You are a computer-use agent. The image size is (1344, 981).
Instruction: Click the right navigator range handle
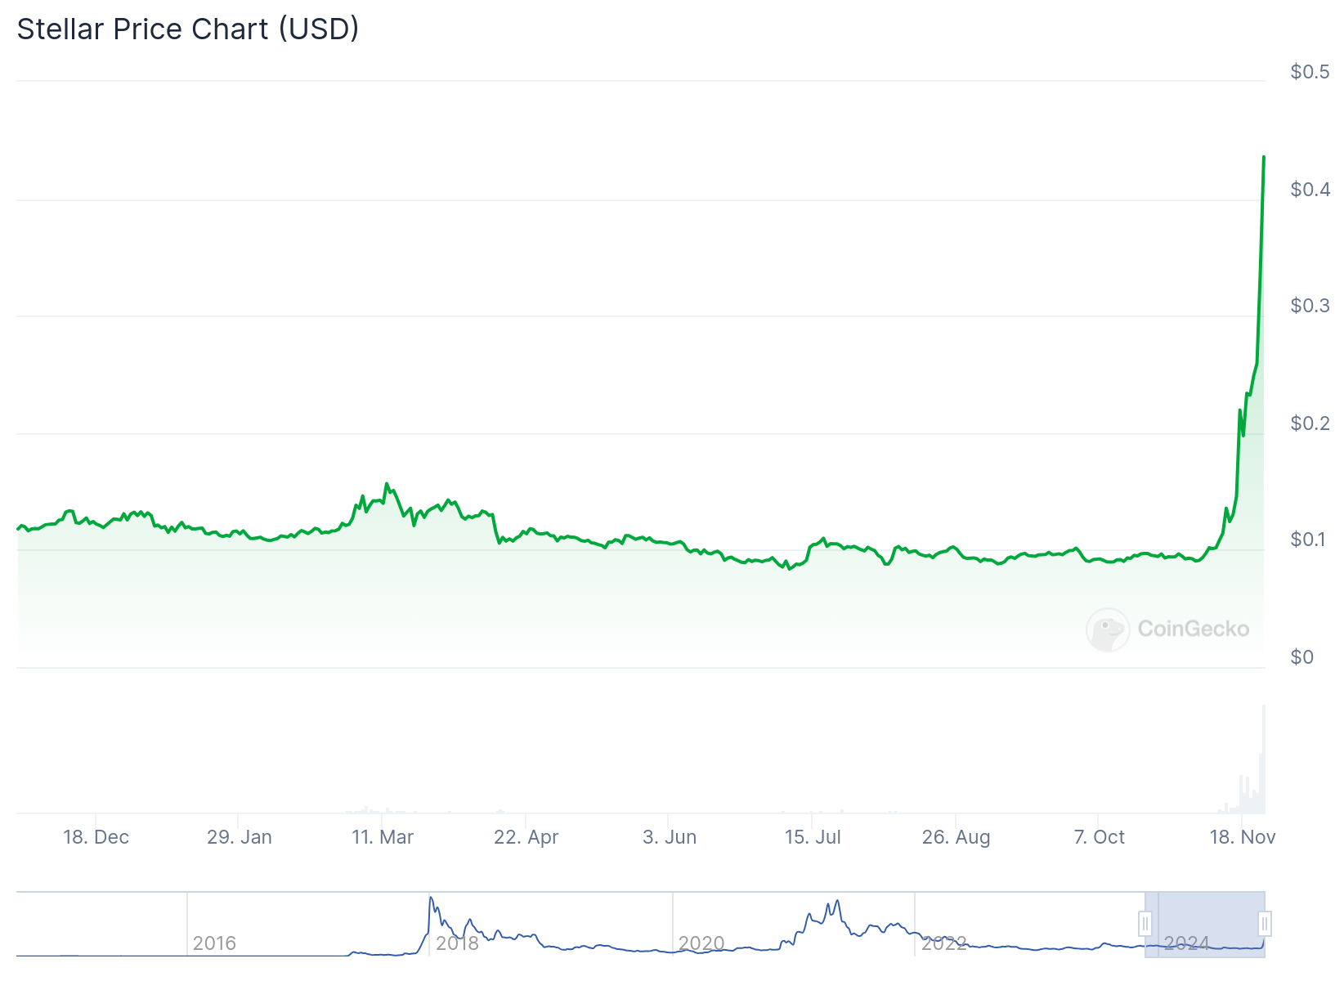(x=1265, y=924)
